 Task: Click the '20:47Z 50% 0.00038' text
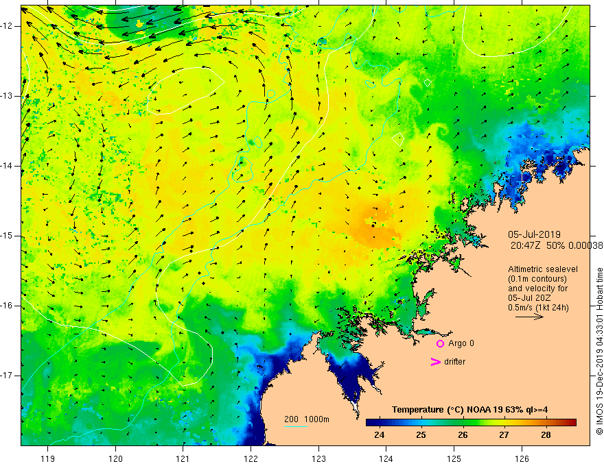point(557,245)
